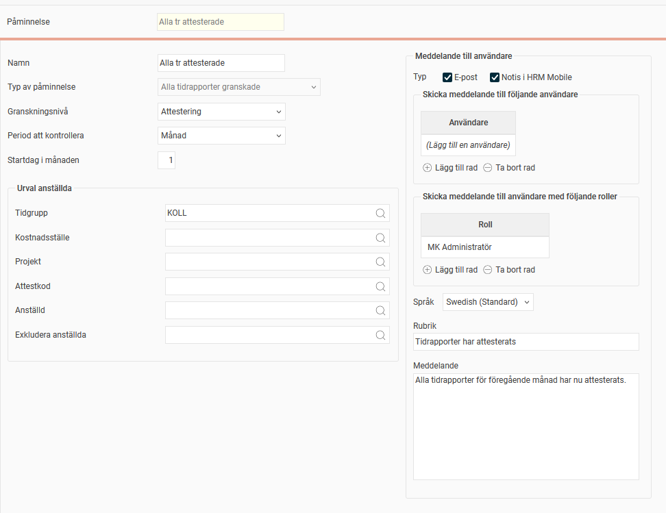Toggle Notis i HRM Mobile checkbox

[x=494, y=77]
